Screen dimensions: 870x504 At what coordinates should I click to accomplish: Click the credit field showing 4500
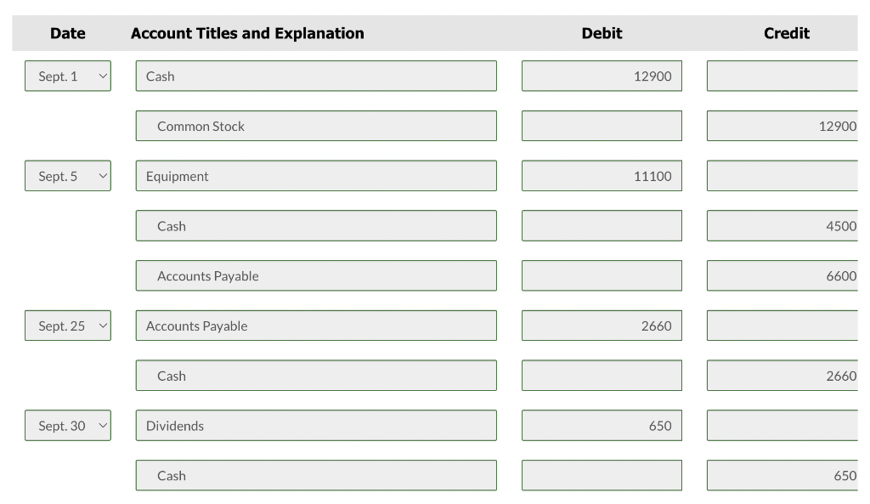[x=782, y=226]
